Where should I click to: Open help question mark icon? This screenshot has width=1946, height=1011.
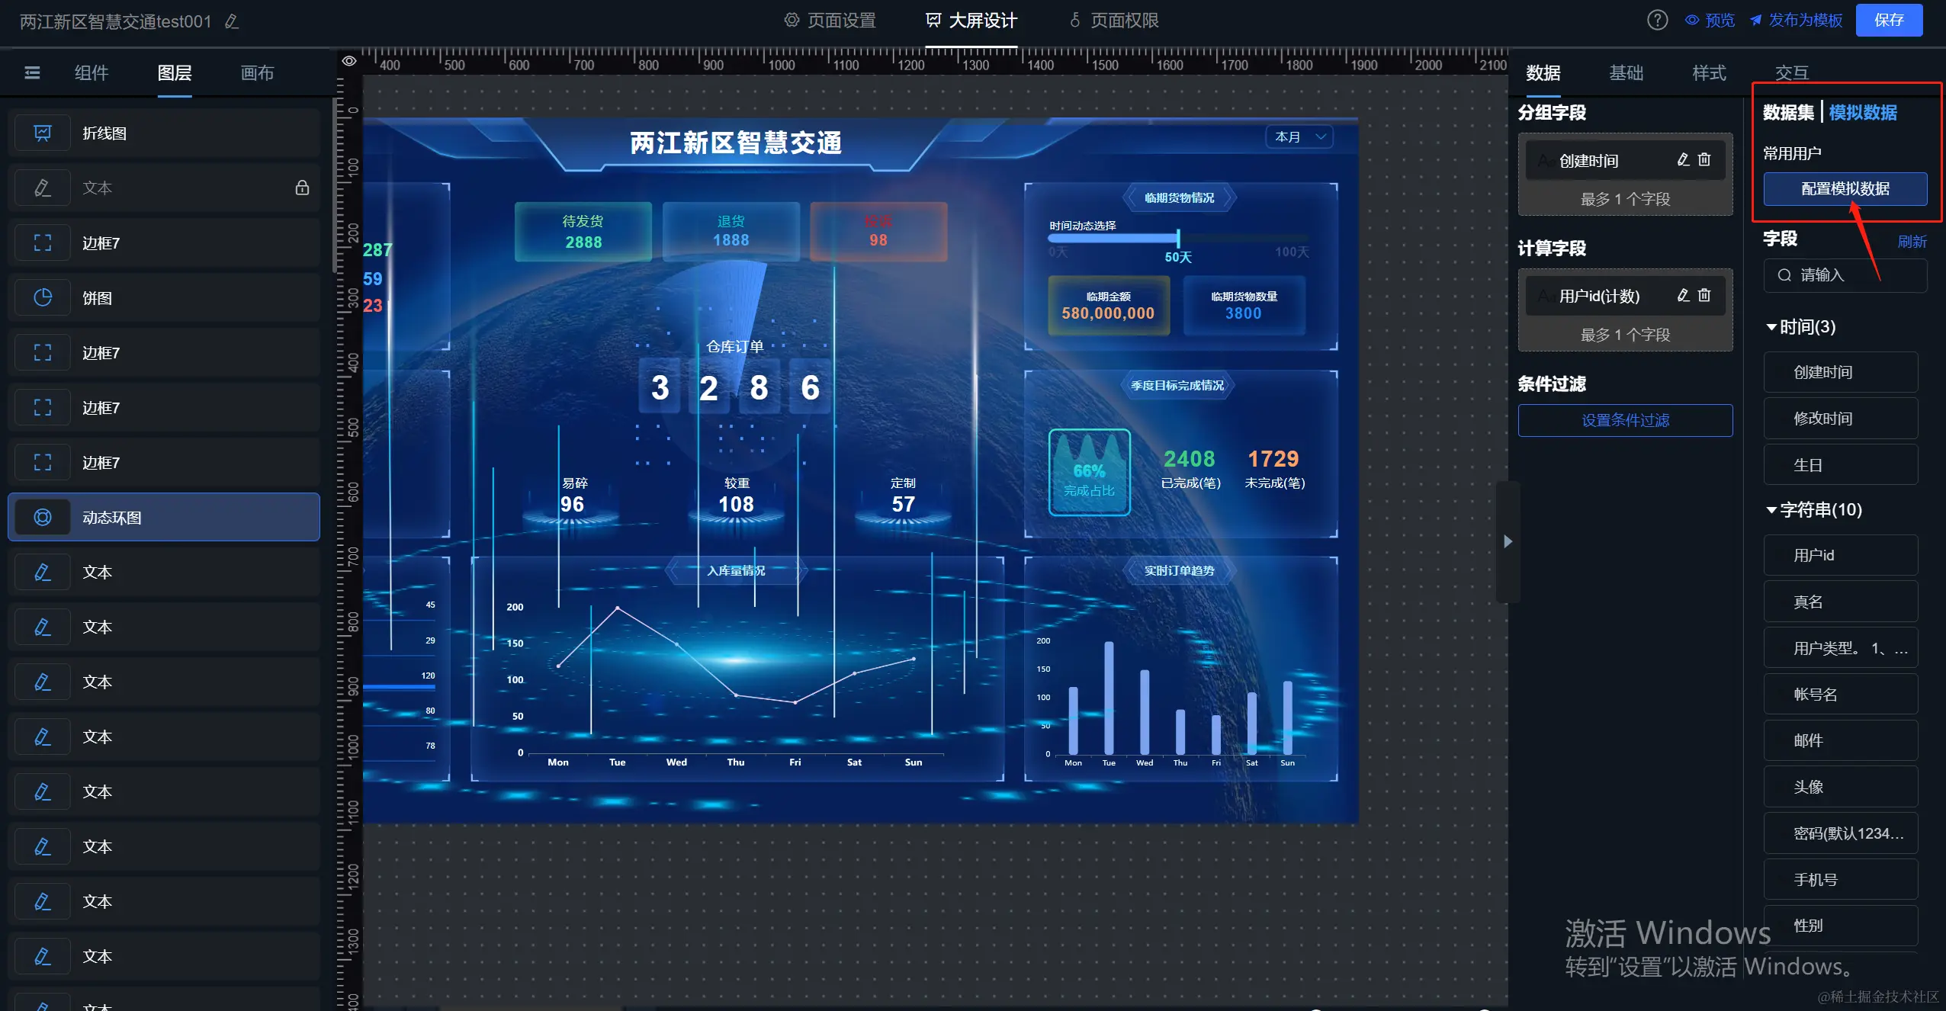pos(1657,20)
